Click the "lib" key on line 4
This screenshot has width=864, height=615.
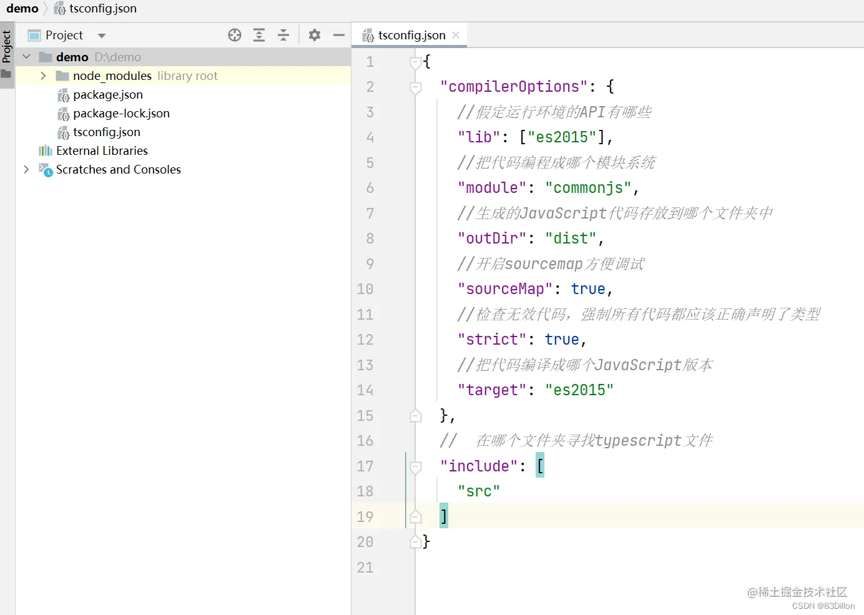point(479,137)
